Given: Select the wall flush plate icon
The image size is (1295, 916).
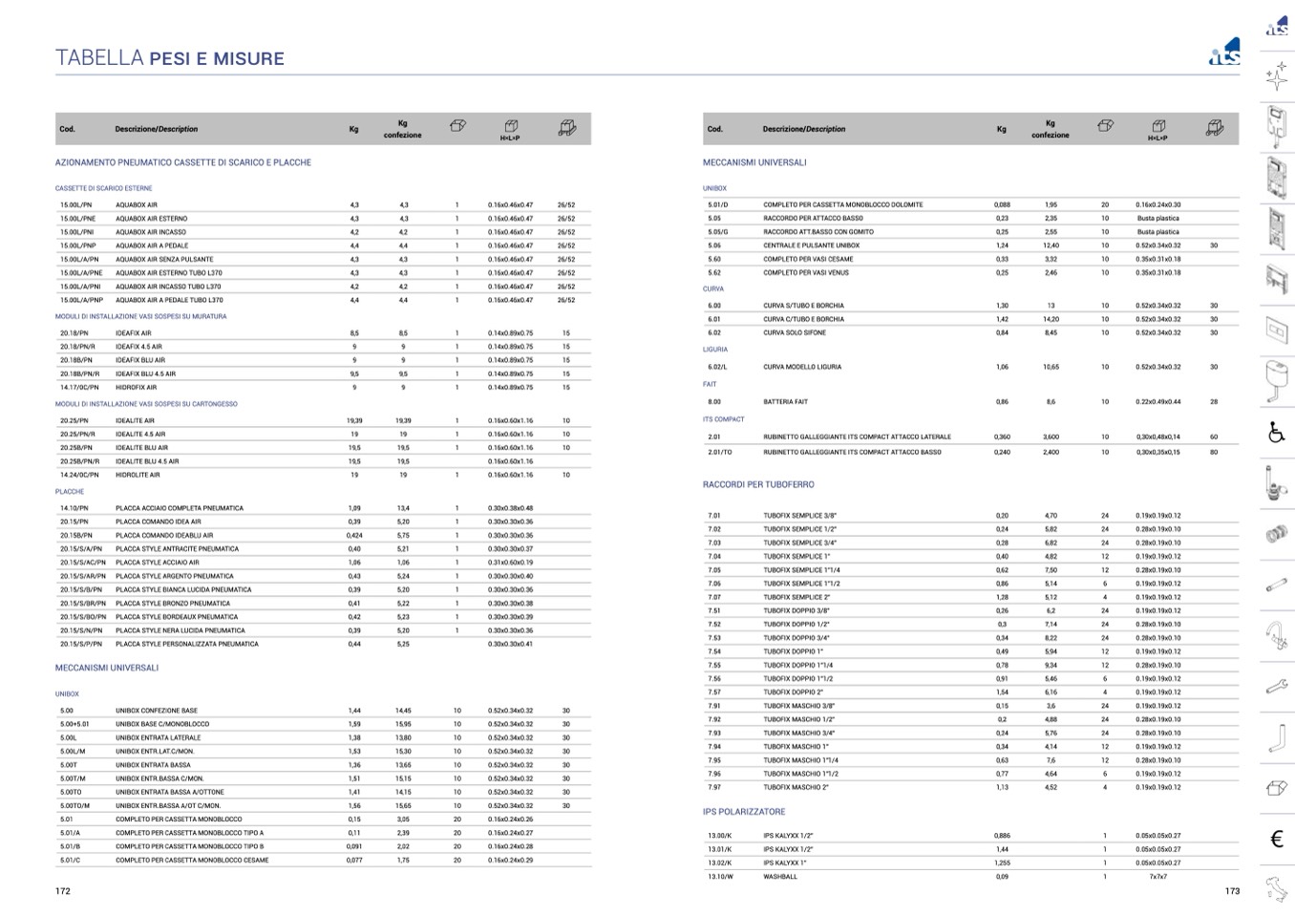Looking at the screenshot, I should point(1276,330).
